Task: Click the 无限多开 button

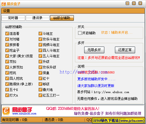Action: (x=94, y=50)
